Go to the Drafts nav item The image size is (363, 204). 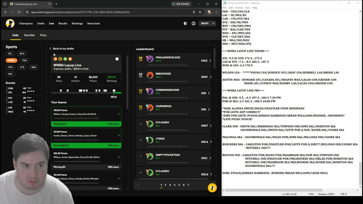[x=41, y=24]
